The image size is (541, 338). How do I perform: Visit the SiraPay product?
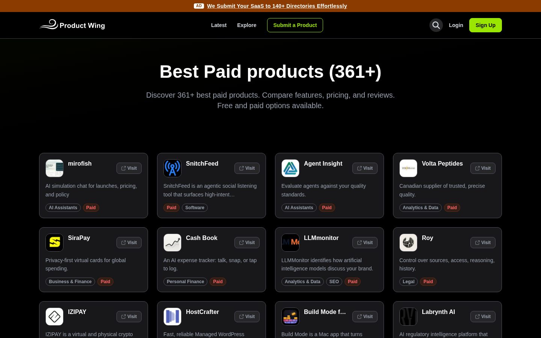pyautogui.click(x=129, y=243)
